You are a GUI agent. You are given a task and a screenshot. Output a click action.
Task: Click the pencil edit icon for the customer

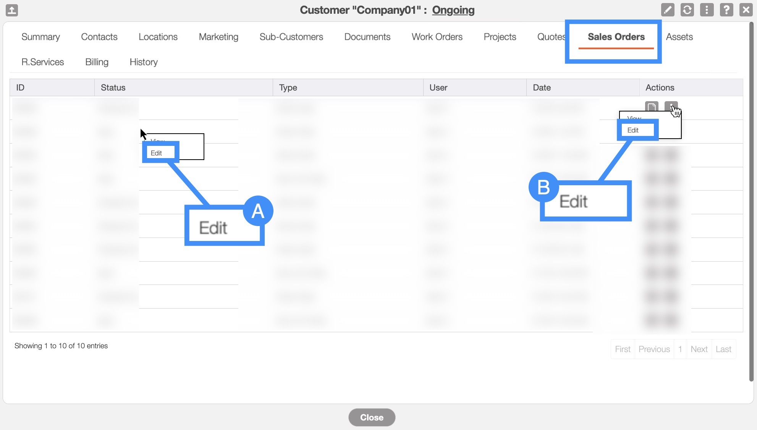[667, 10]
